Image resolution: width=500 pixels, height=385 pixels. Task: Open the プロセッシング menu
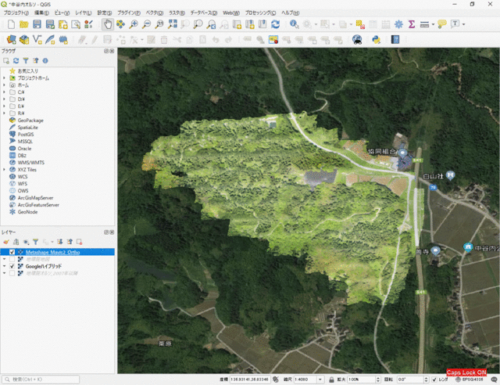point(260,13)
